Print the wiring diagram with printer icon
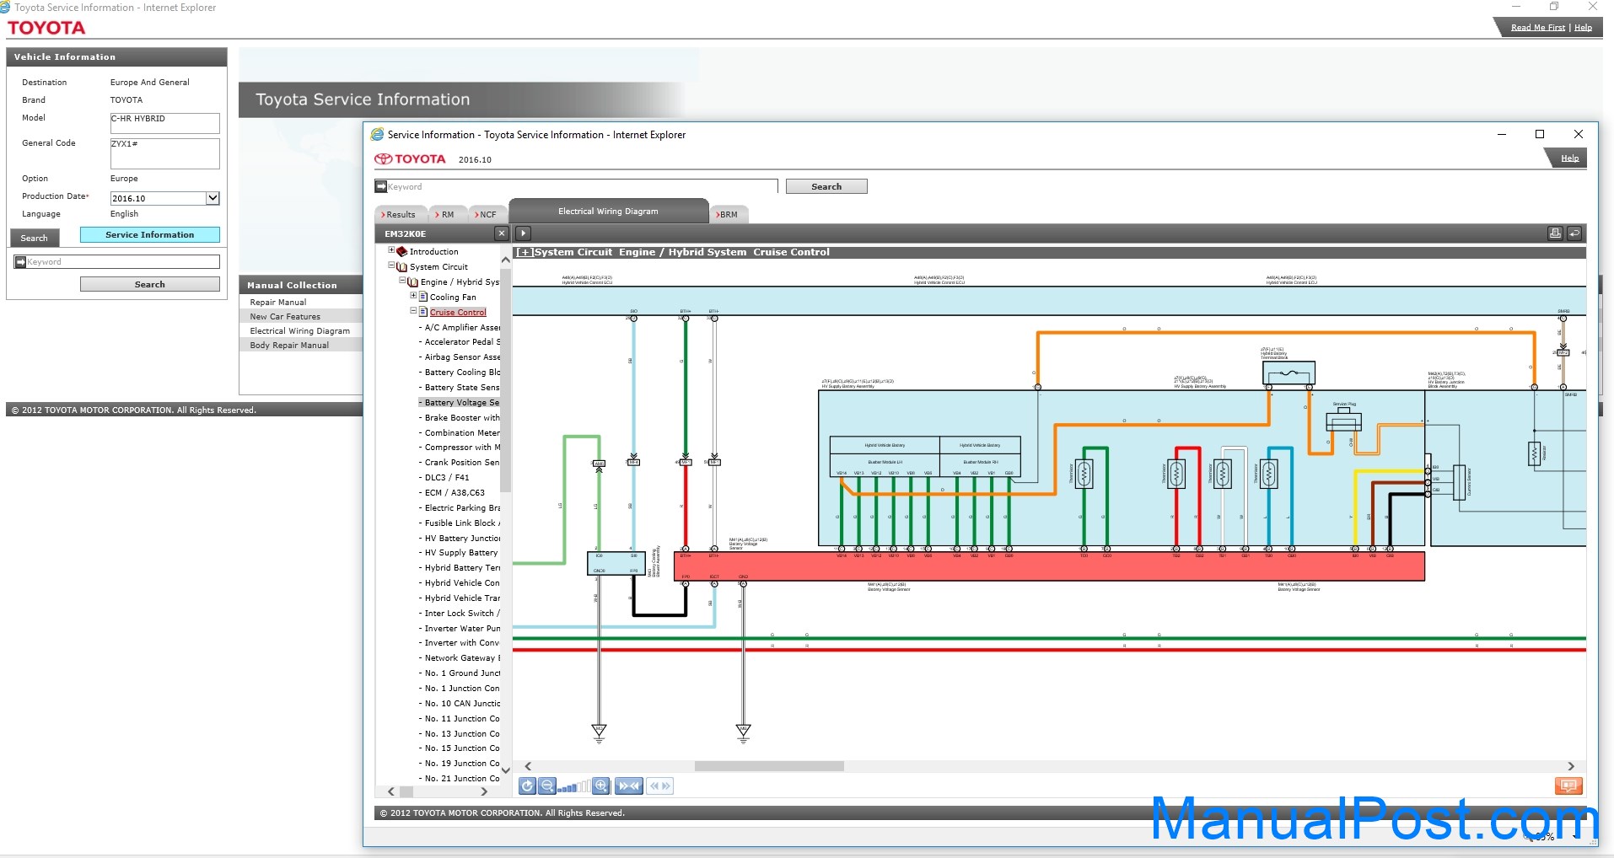 [x=1555, y=233]
